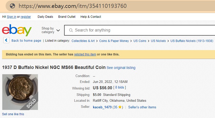The height and width of the screenshot is (118, 215).
Task: Go to Collectibles & Art category
Action: (x=83, y=41)
